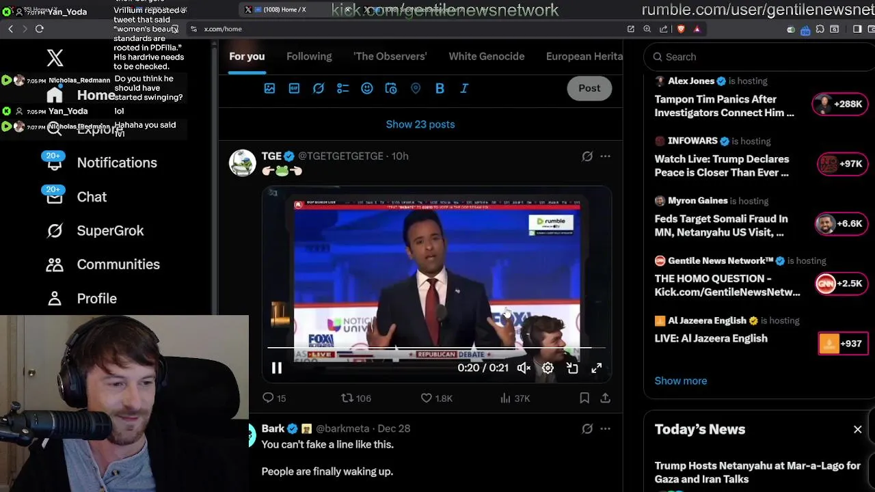
Task: Reload the browser page
Action: (x=40, y=29)
